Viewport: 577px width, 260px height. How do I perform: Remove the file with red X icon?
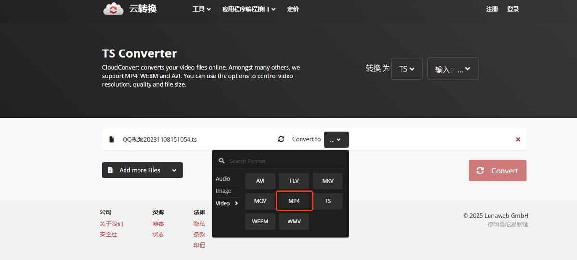coord(518,139)
